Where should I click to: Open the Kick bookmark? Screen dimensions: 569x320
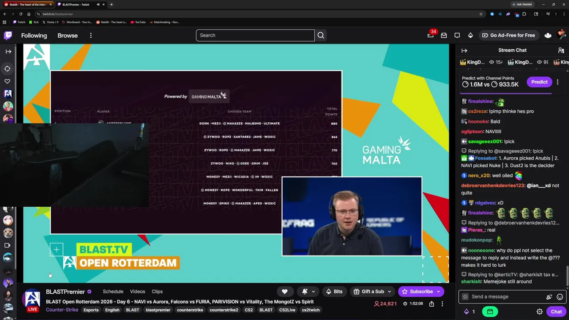point(34,22)
